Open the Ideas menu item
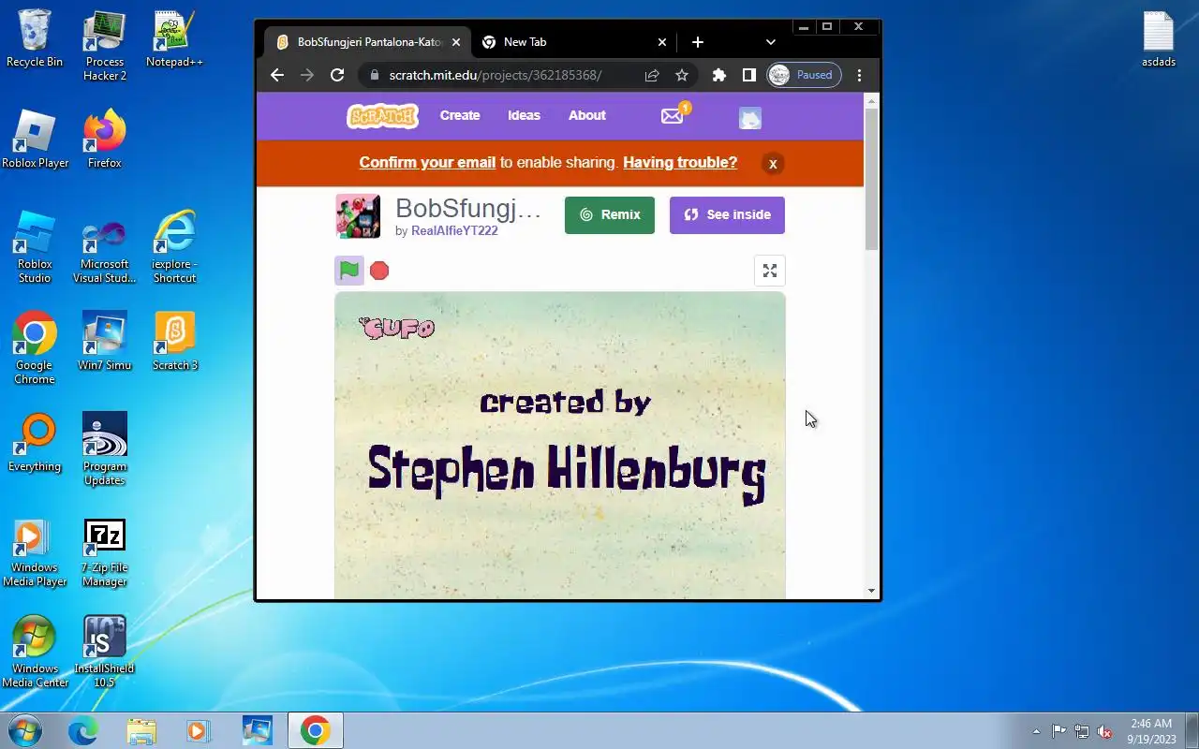 (524, 115)
